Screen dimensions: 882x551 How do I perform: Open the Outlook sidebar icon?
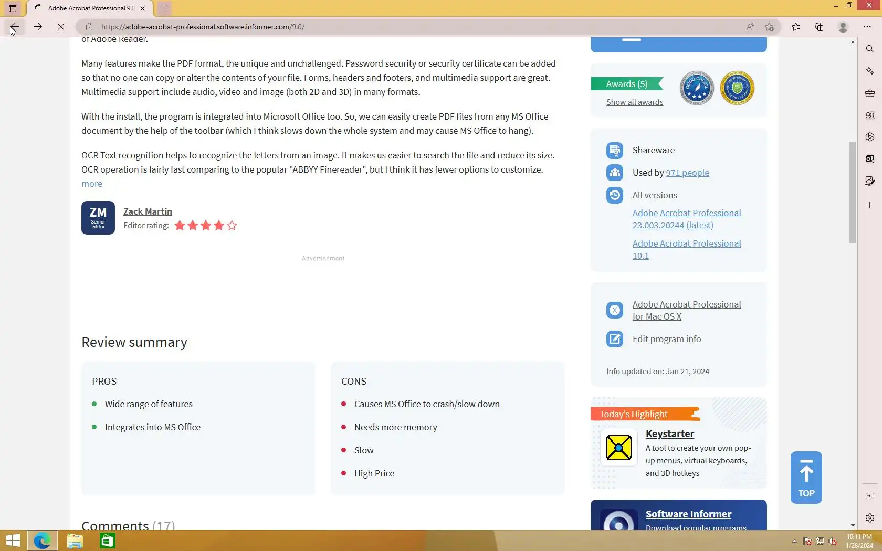[870, 159]
